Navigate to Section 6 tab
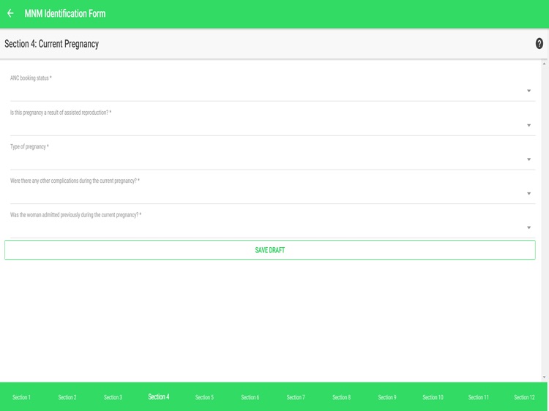This screenshot has width=549, height=411. click(250, 397)
